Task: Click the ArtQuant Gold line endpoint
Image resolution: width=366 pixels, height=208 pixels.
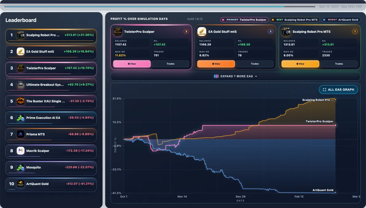Action: click(335, 193)
